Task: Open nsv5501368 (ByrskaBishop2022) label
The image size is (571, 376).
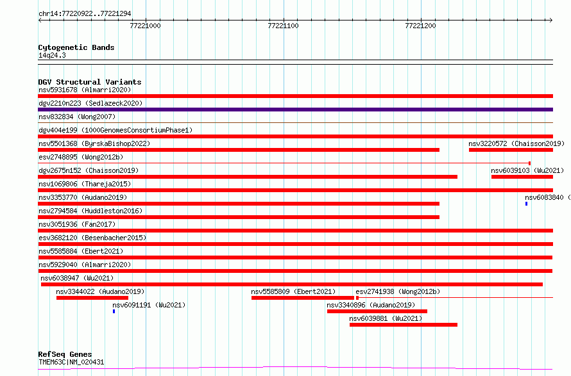Action: coord(94,143)
